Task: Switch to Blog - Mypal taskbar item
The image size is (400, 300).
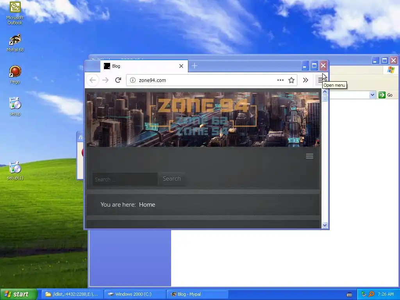Action: pos(196,294)
